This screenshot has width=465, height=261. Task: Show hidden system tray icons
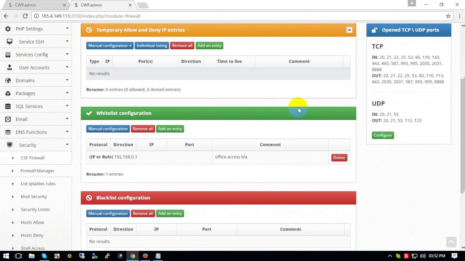(390, 256)
